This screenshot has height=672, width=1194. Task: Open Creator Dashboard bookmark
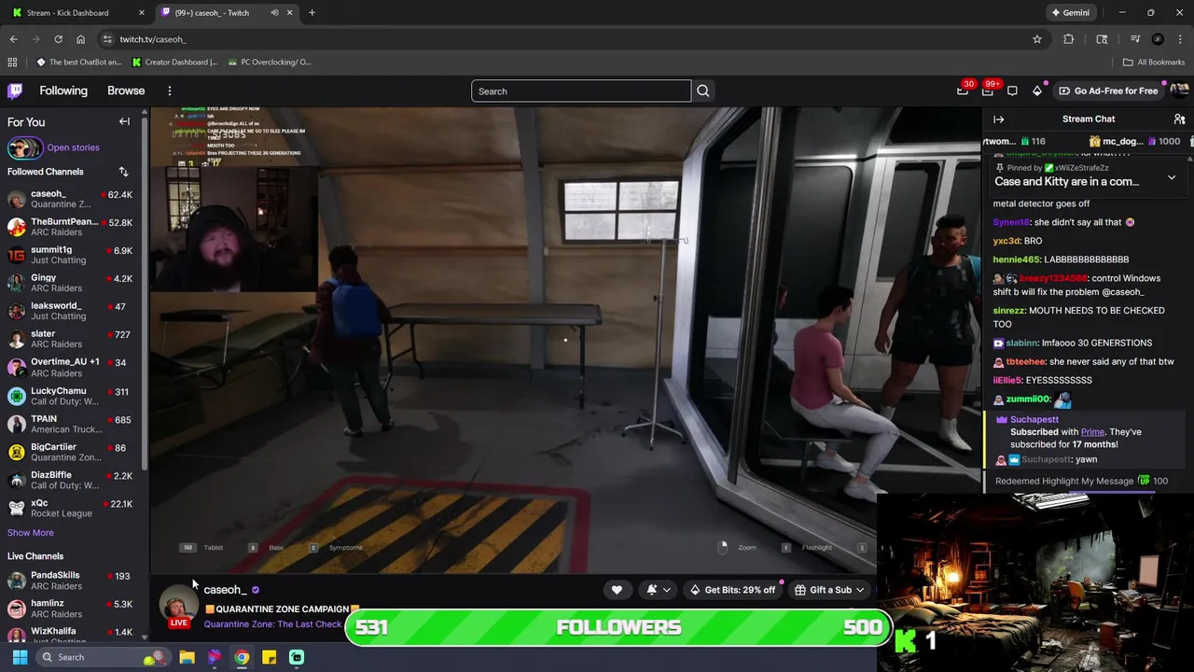pos(174,63)
